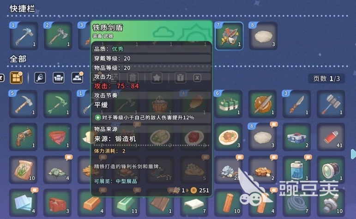Select the axe in quickbar slot 2

pyautogui.click(x=58, y=36)
